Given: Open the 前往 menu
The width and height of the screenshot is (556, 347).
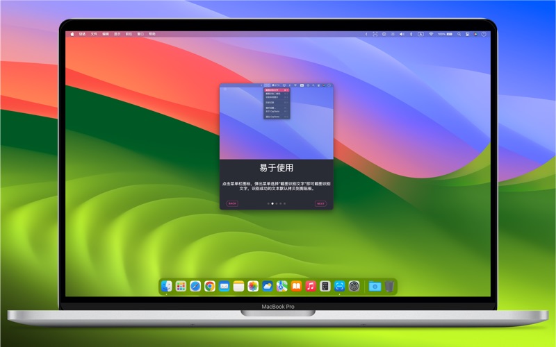Looking at the screenshot, I should [x=129, y=34].
